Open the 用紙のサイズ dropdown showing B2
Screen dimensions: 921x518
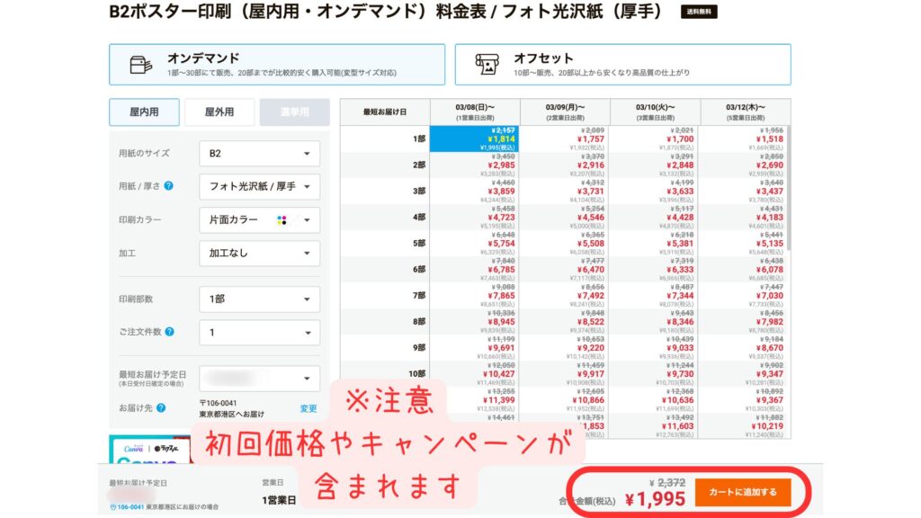(259, 153)
